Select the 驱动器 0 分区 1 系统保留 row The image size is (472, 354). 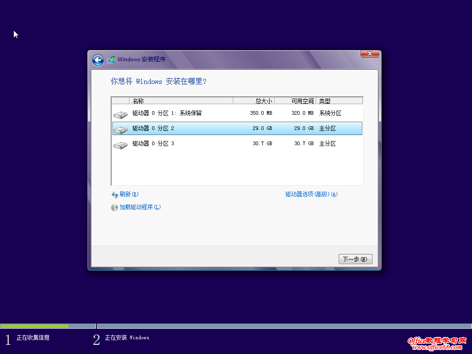[x=184, y=113]
